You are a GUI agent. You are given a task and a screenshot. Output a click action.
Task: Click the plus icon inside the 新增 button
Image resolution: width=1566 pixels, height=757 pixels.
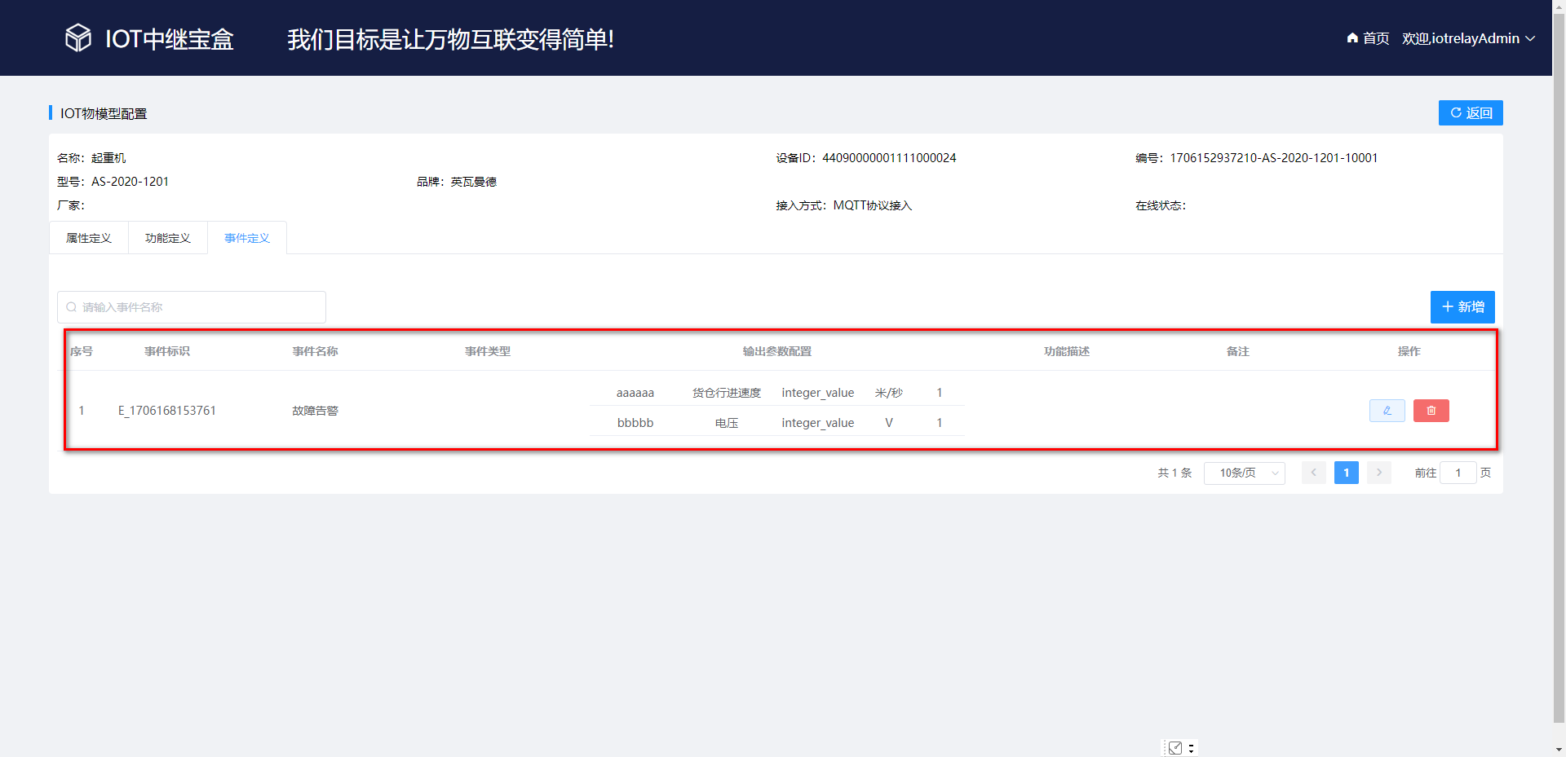1449,307
